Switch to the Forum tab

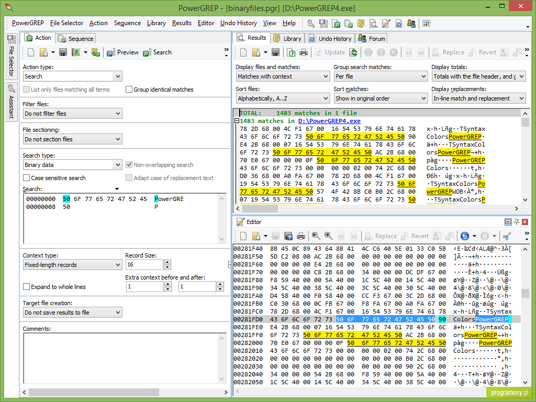tap(372, 39)
